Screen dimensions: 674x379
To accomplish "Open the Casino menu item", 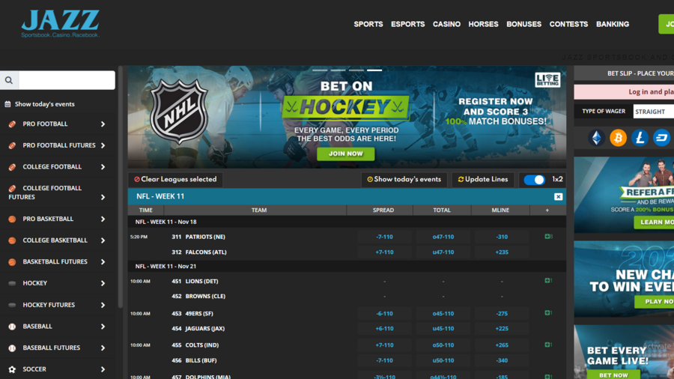I will tap(446, 24).
